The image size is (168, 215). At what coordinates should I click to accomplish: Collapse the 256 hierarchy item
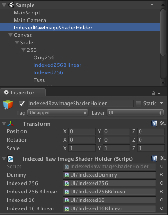[24, 50]
